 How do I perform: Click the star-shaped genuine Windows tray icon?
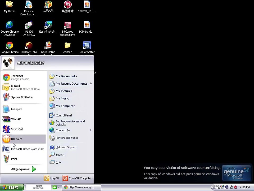pos(231,188)
